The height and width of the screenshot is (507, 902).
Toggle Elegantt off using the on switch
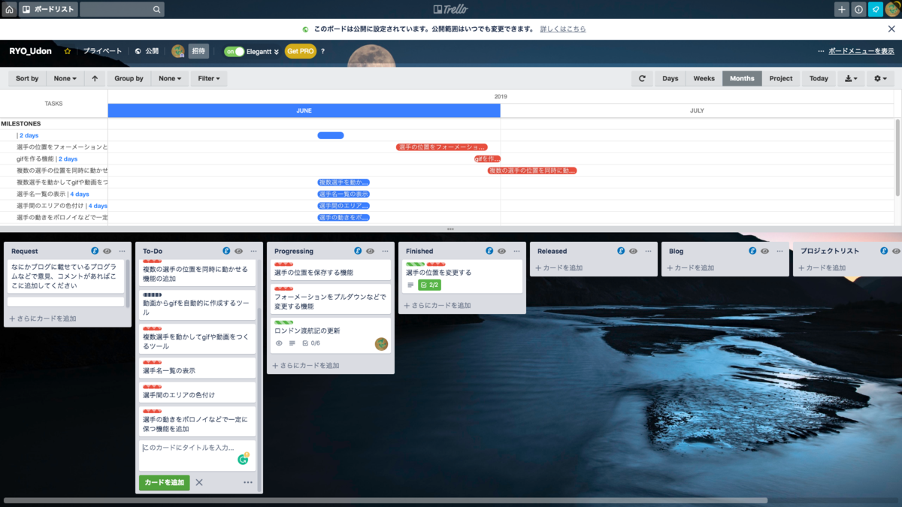[233, 51]
